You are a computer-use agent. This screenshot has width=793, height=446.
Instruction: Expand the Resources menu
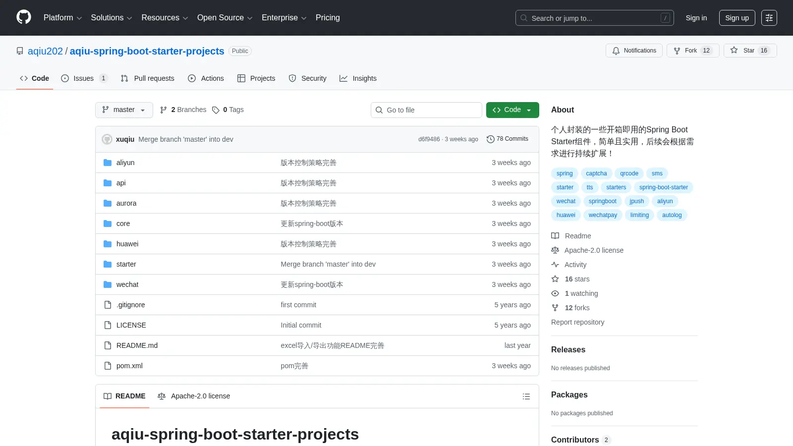click(x=165, y=18)
